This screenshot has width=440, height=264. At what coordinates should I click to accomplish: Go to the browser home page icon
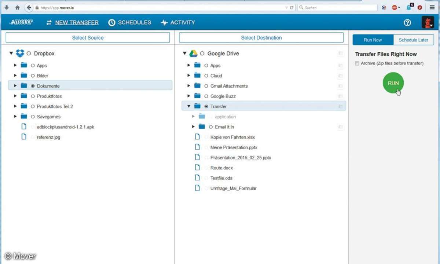click(x=17, y=7)
